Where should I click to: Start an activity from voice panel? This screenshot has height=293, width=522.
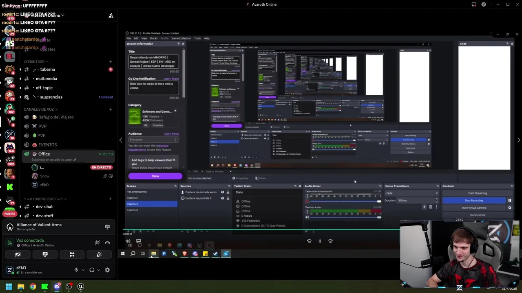point(72,254)
